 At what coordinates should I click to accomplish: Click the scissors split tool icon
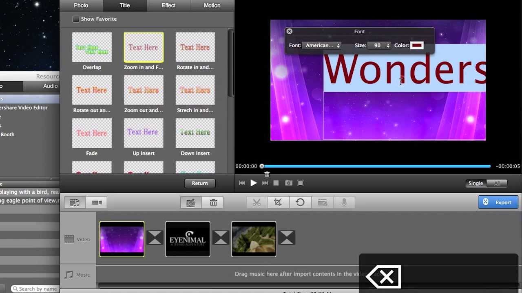[257, 202]
